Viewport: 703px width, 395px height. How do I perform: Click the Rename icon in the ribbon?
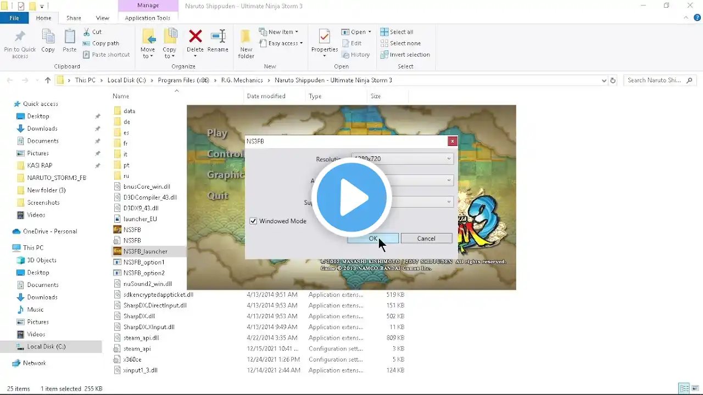pyautogui.click(x=218, y=41)
